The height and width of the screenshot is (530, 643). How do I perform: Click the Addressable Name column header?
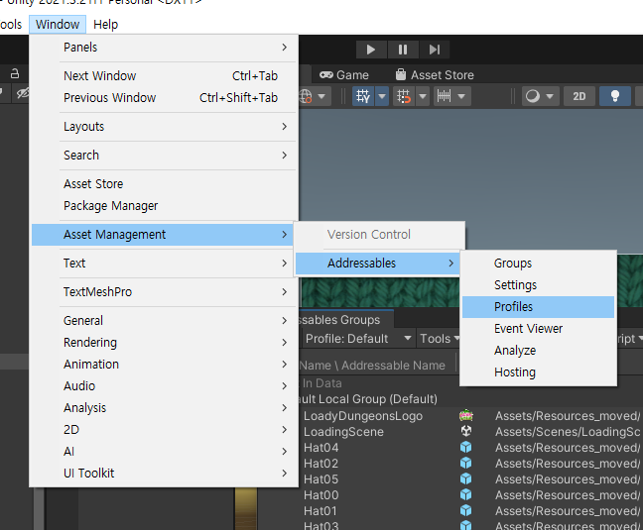point(372,366)
